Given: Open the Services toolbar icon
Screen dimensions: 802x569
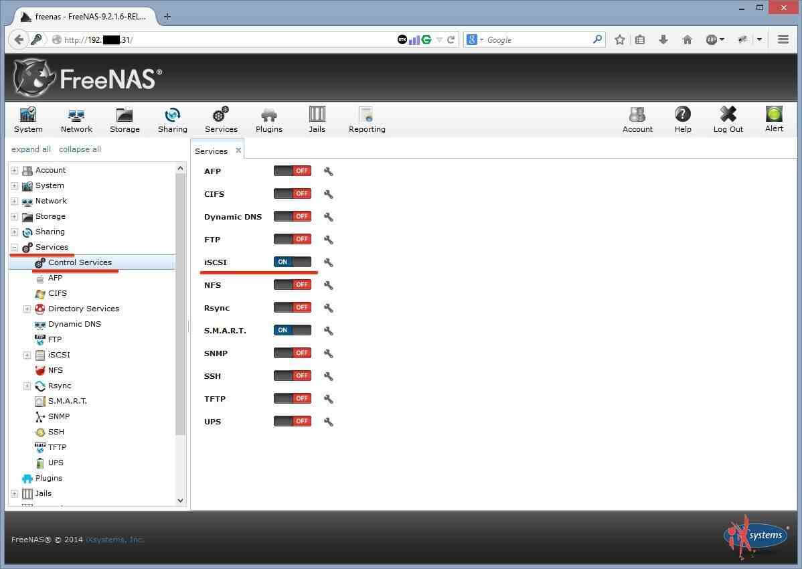Looking at the screenshot, I should click(x=221, y=120).
